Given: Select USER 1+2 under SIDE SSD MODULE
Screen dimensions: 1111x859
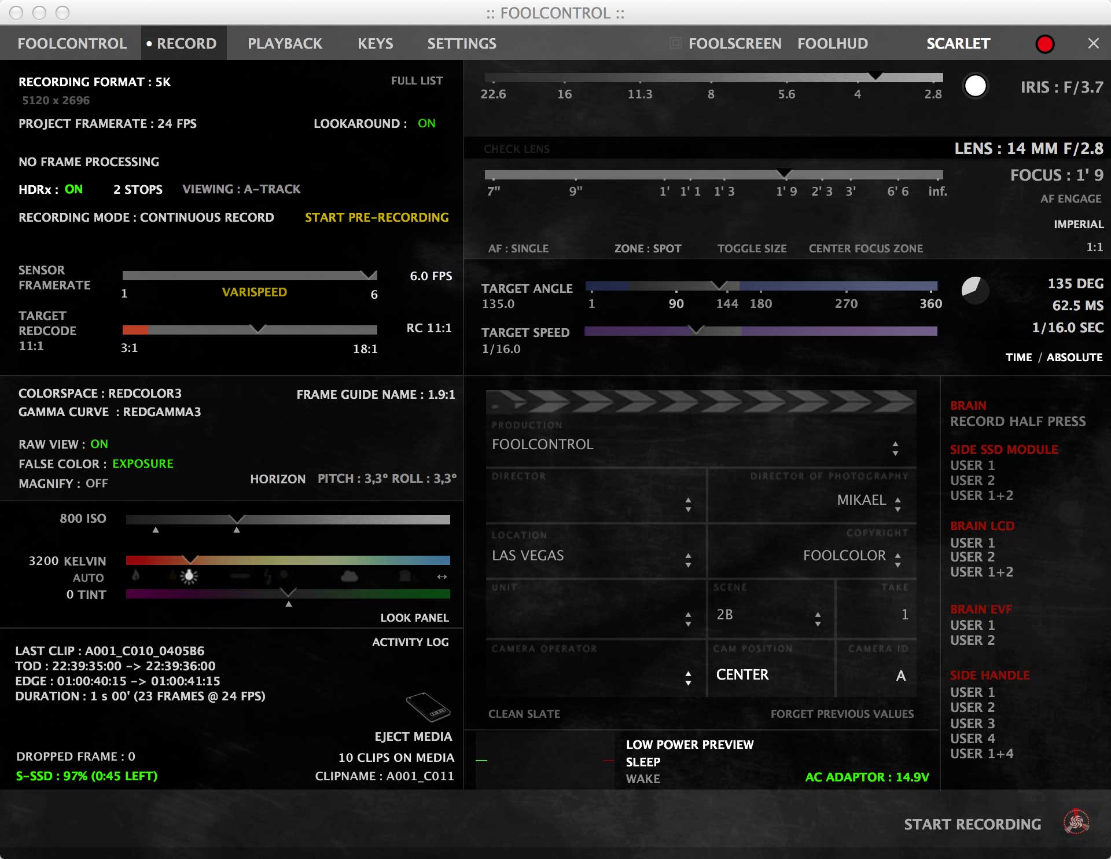Looking at the screenshot, I should point(981,495).
